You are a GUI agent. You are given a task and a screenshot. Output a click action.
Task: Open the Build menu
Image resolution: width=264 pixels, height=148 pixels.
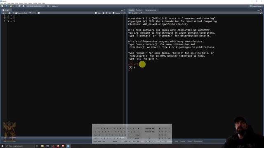(26, 3)
